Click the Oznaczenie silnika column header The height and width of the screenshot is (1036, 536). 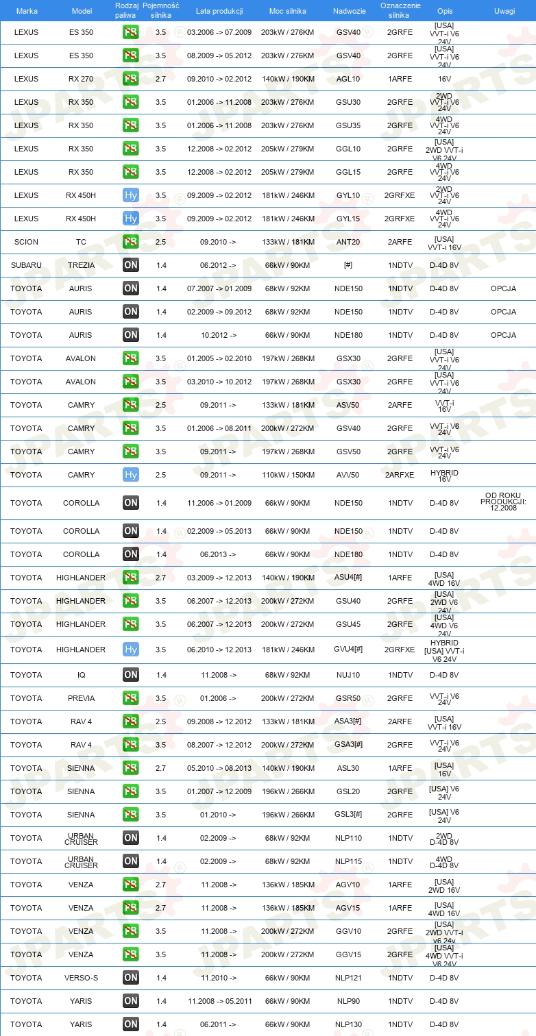pyautogui.click(x=400, y=9)
